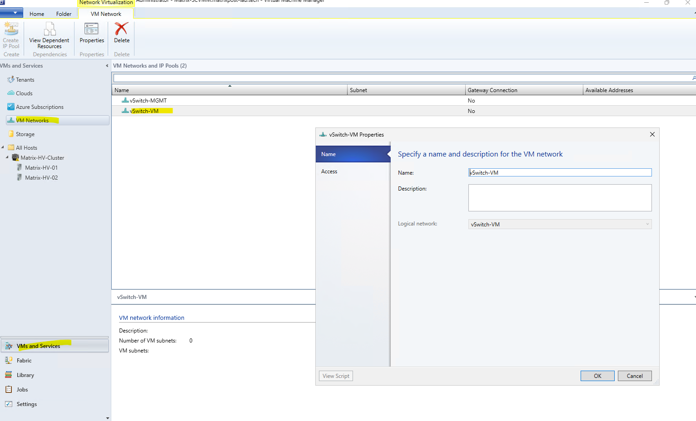Collapse the All Hosts tree node

pos(3,147)
